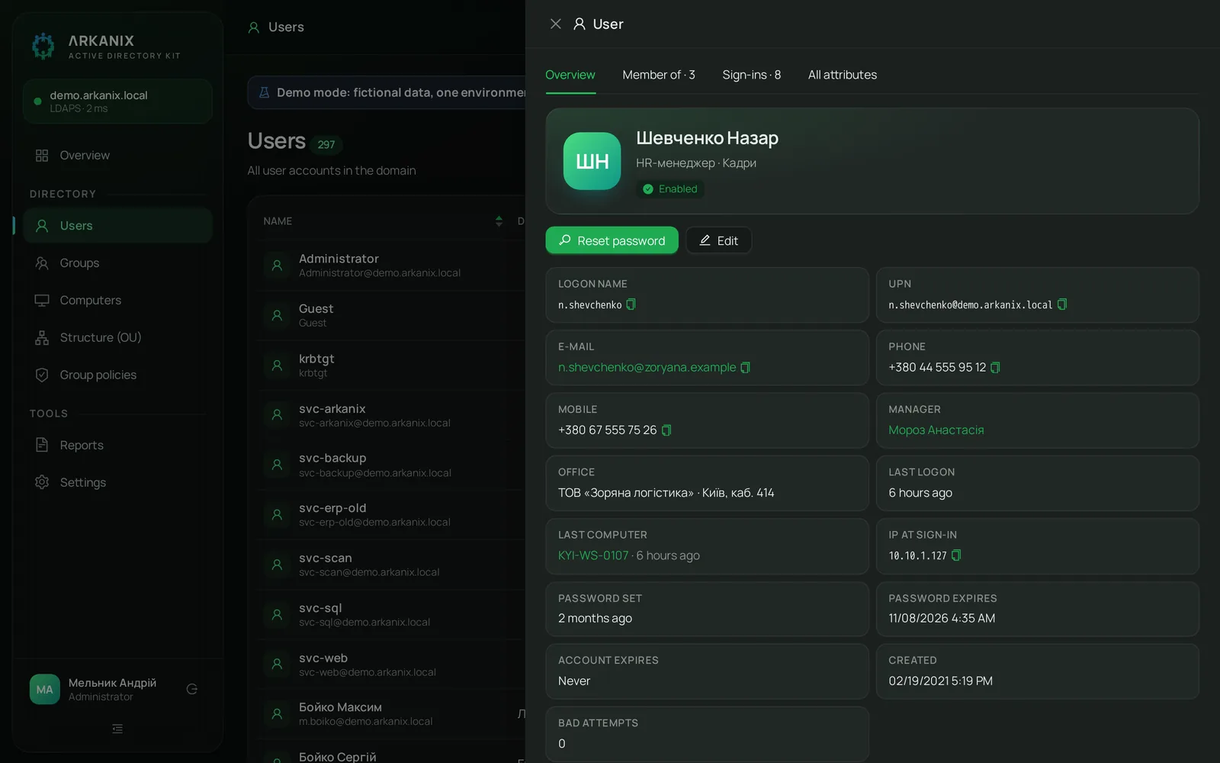
Task: Open Group policies in the sidebar
Action: [x=117, y=375]
